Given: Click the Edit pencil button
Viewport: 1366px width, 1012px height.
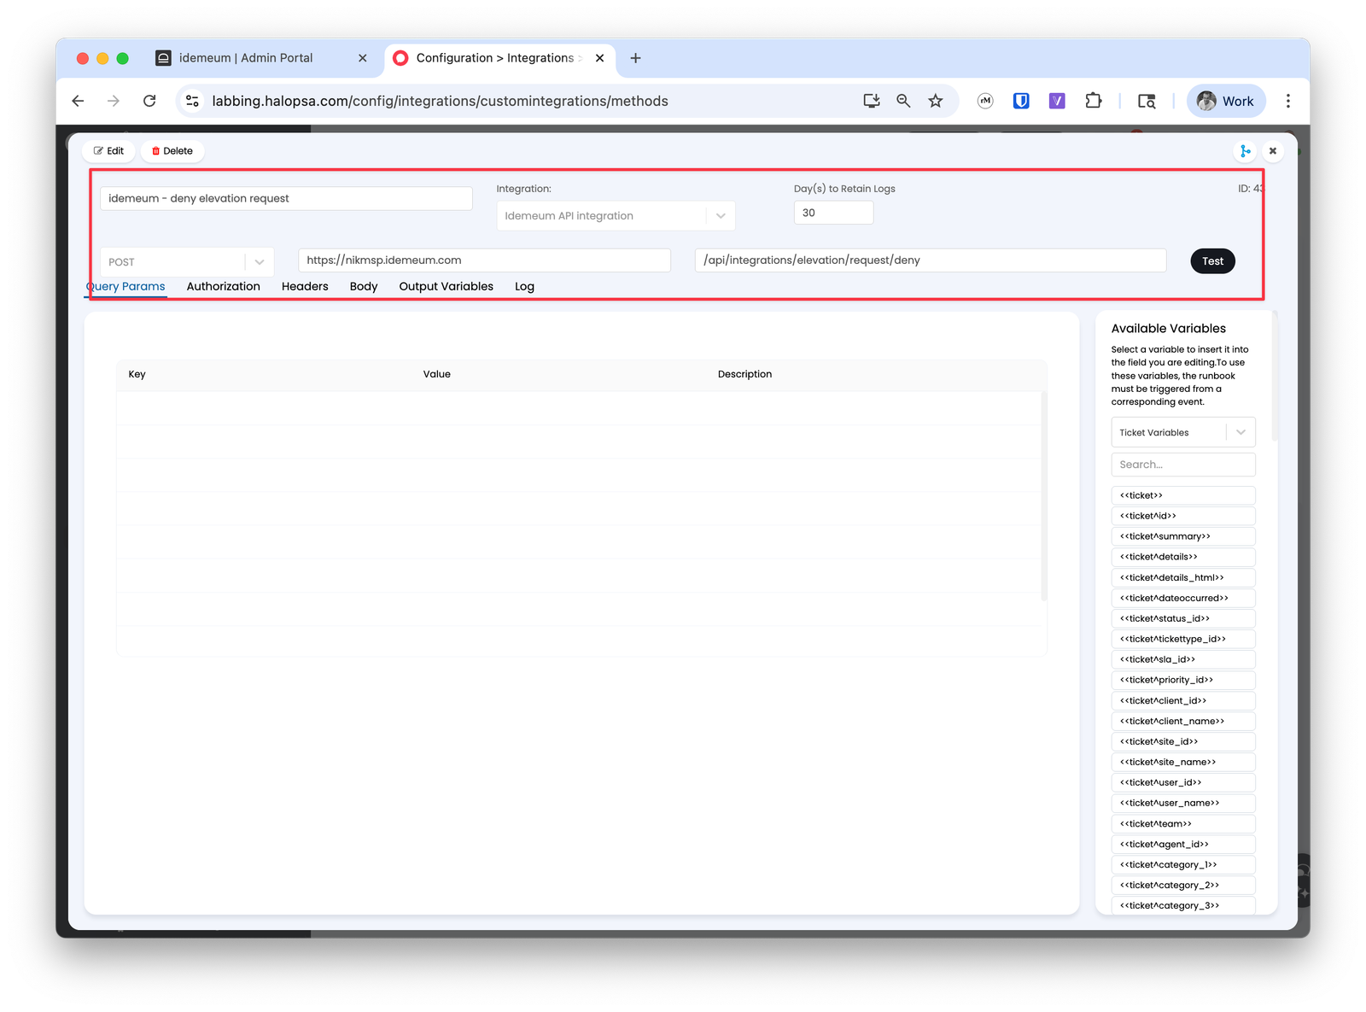Looking at the screenshot, I should [x=108, y=151].
